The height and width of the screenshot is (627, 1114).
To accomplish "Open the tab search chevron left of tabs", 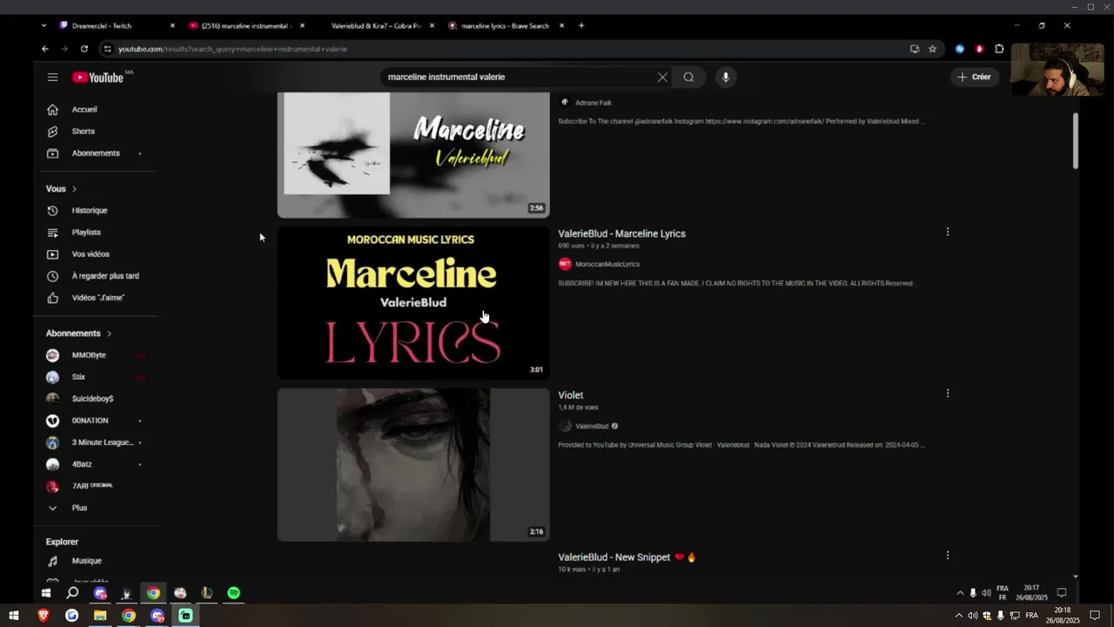I will [x=44, y=25].
